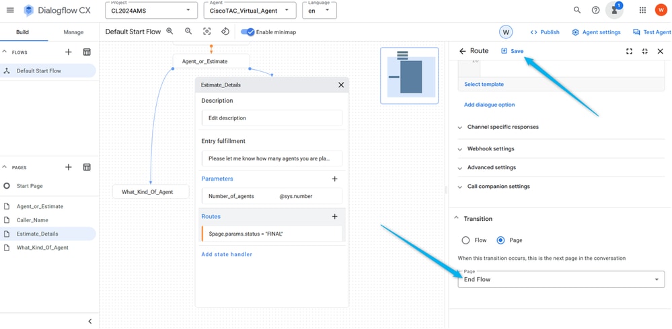Add a parameter with plus icon
Screen dimensions: 672x329
pyautogui.click(x=335, y=179)
